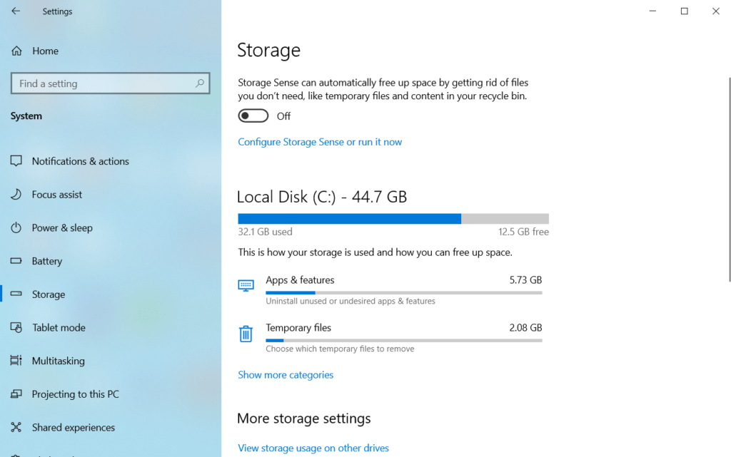Viewport: 731px width, 457px height.
Task: Expand Show more categories
Action: click(x=286, y=374)
